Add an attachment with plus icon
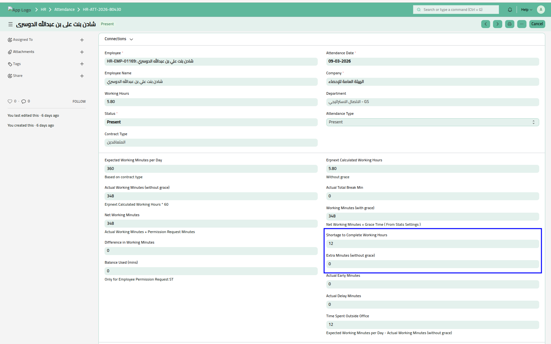This screenshot has height=344, width=551. [x=82, y=52]
